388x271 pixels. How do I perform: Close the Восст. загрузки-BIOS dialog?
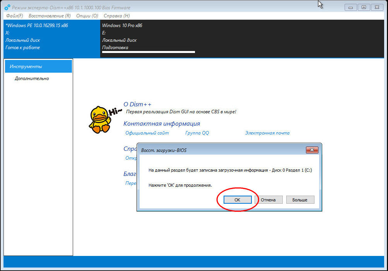click(x=312, y=150)
